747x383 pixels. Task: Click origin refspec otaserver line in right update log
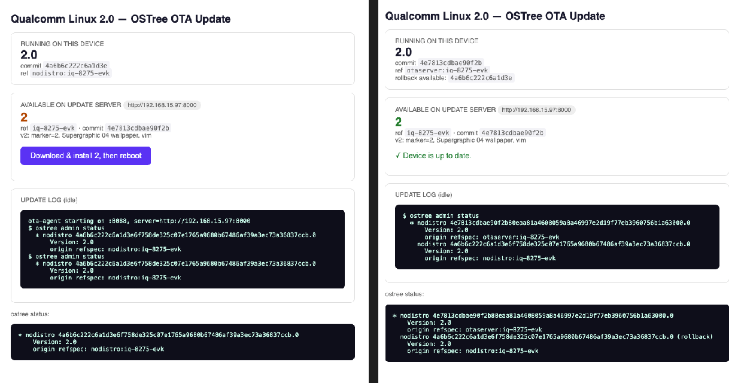[x=491, y=237]
